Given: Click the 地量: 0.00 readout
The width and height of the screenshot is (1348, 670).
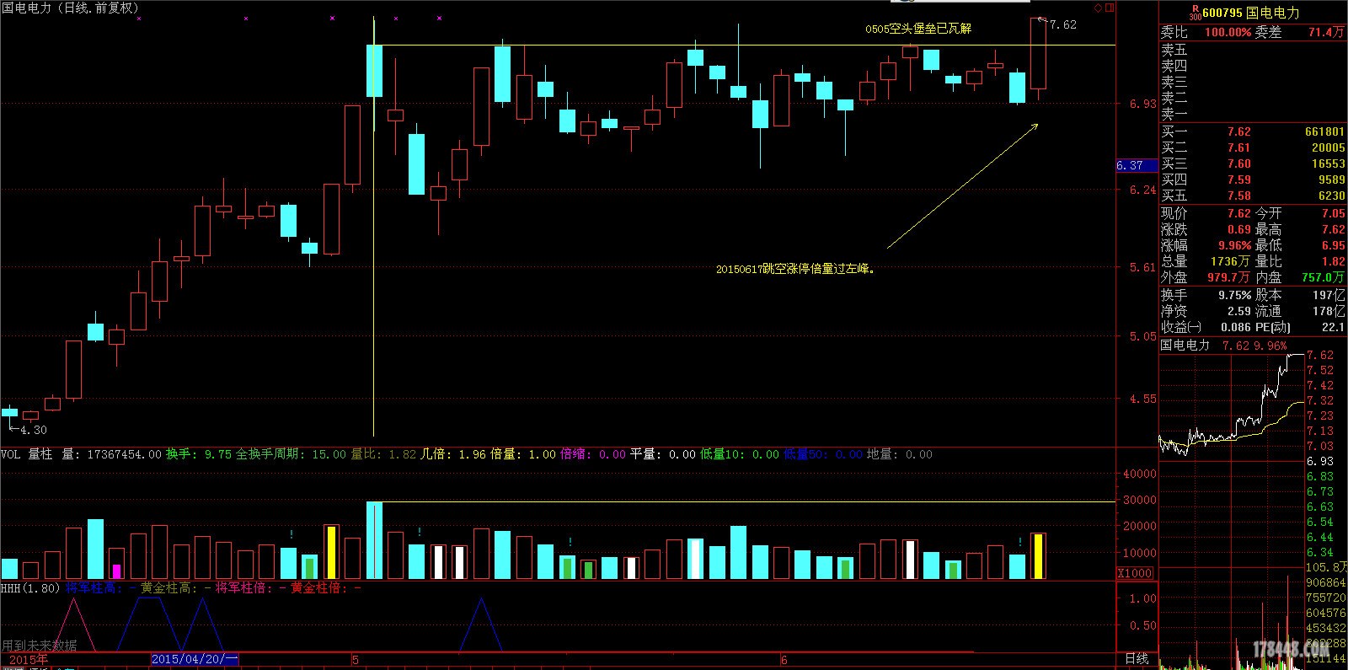Looking at the screenshot, I should 900,454.
